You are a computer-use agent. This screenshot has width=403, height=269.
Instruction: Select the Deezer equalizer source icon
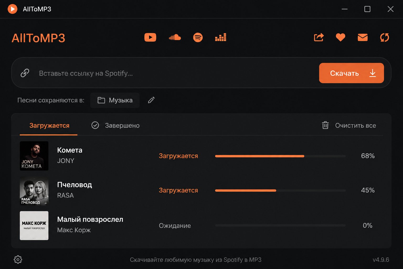click(x=221, y=38)
